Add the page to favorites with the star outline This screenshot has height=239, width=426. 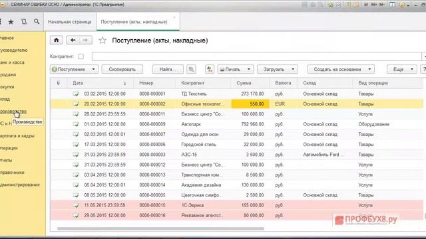coord(103,40)
